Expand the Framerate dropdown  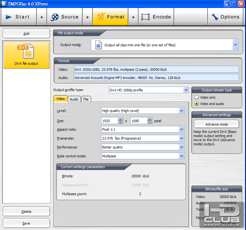(181, 138)
